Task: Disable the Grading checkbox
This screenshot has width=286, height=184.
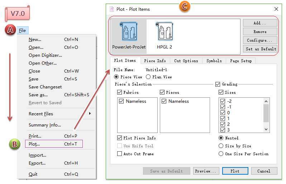Action: 218,84
